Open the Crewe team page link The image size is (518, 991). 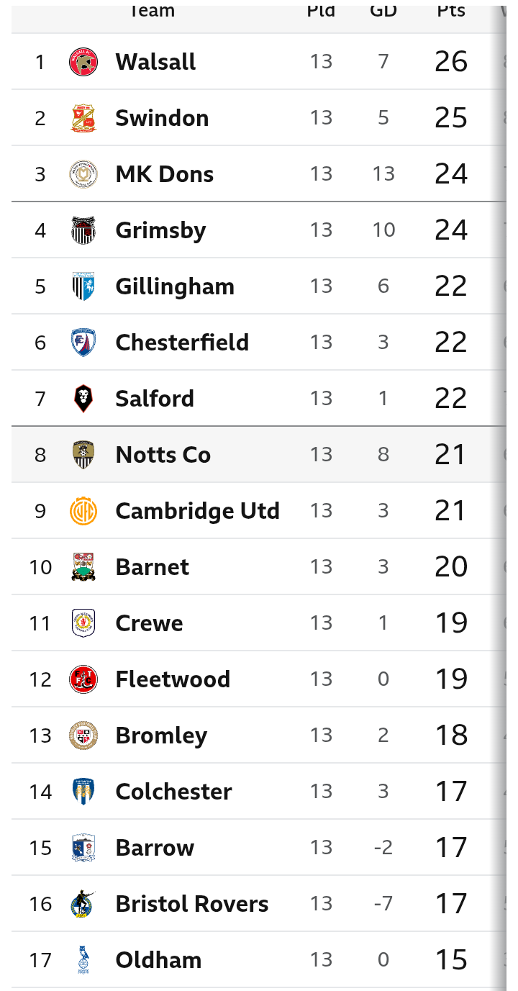[x=149, y=623]
